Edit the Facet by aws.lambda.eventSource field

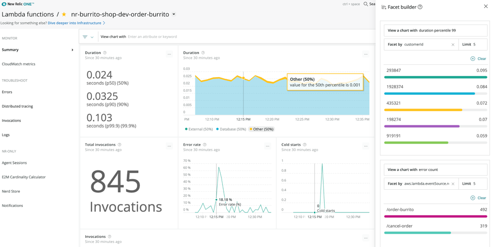coord(421,184)
